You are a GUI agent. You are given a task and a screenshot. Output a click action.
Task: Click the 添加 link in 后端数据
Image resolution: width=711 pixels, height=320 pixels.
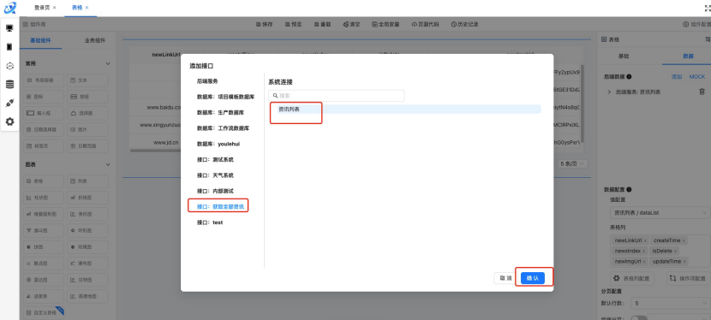pos(677,77)
